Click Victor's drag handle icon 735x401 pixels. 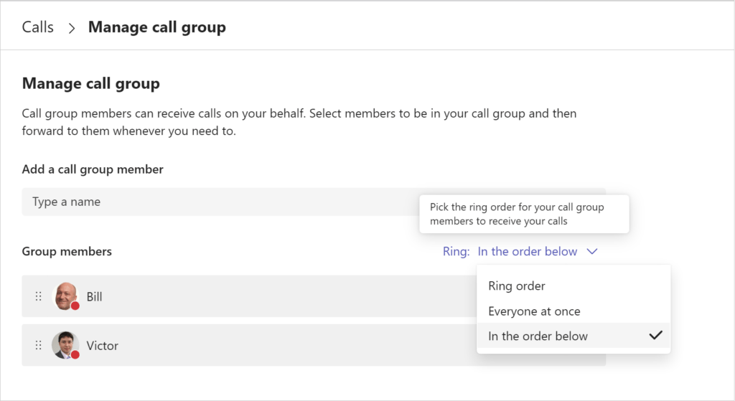coord(39,345)
